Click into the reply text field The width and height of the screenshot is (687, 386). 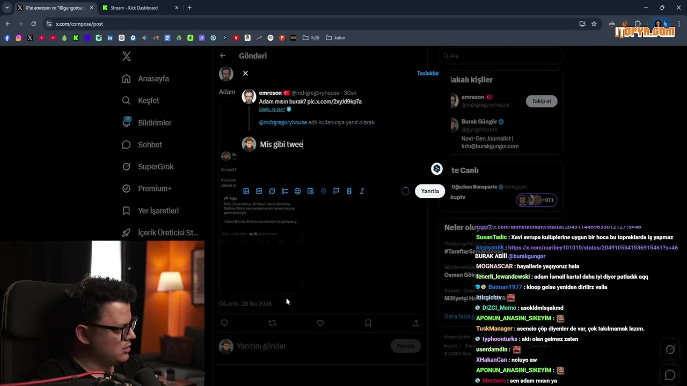pyautogui.click(x=343, y=144)
